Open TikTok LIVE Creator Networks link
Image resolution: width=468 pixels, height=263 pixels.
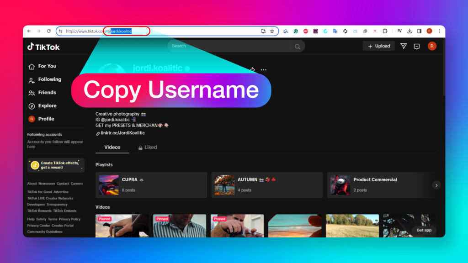50,198
